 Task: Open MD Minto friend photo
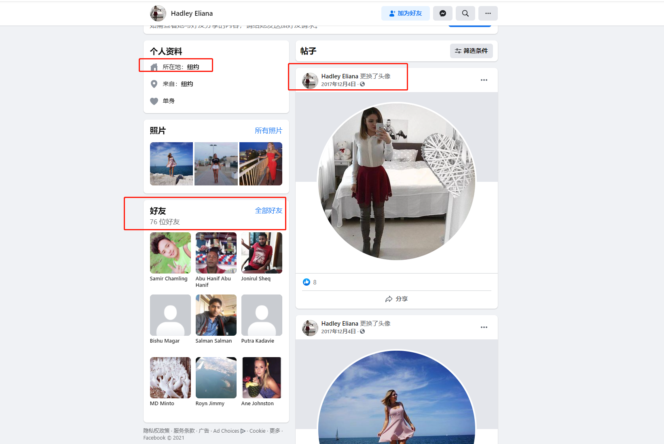point(170,378)
